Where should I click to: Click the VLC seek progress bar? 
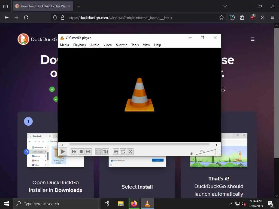pos(139,145)
